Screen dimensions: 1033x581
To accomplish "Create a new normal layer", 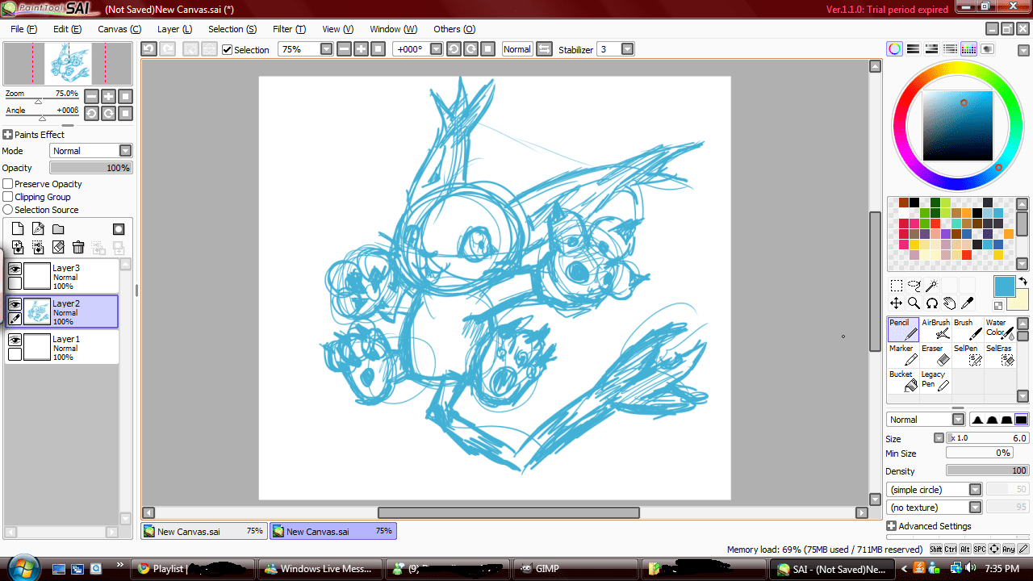I will [x=18, y=229].
